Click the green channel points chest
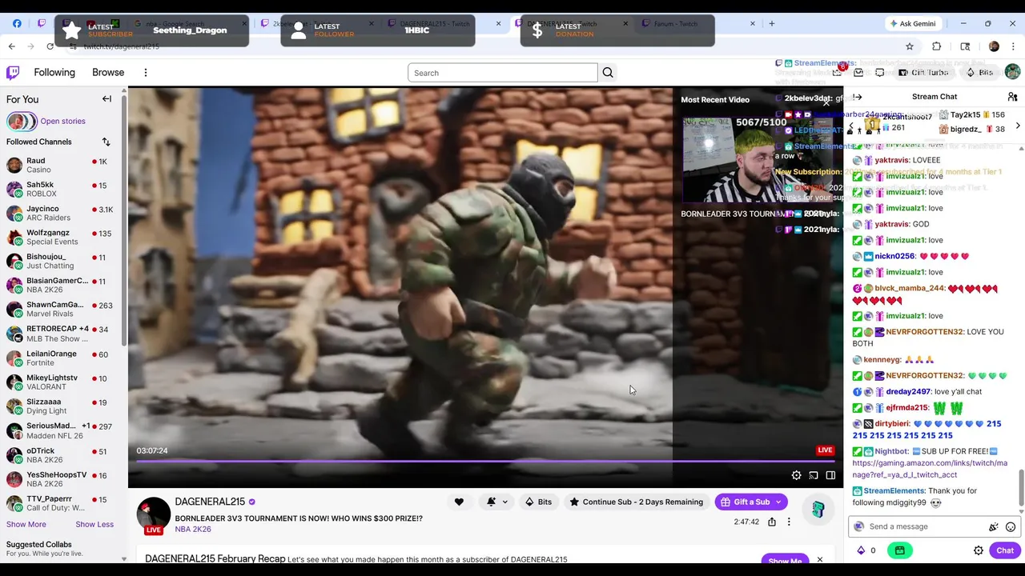 tap(900, 550)
